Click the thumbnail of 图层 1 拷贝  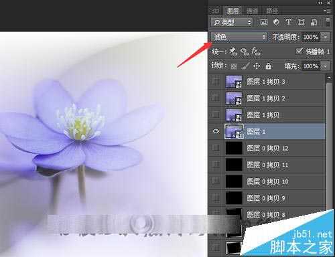pyautogui.click(x=234, y=115)
